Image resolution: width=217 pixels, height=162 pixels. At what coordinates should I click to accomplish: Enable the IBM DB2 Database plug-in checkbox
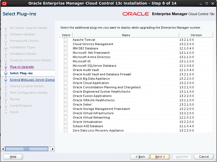65,48
